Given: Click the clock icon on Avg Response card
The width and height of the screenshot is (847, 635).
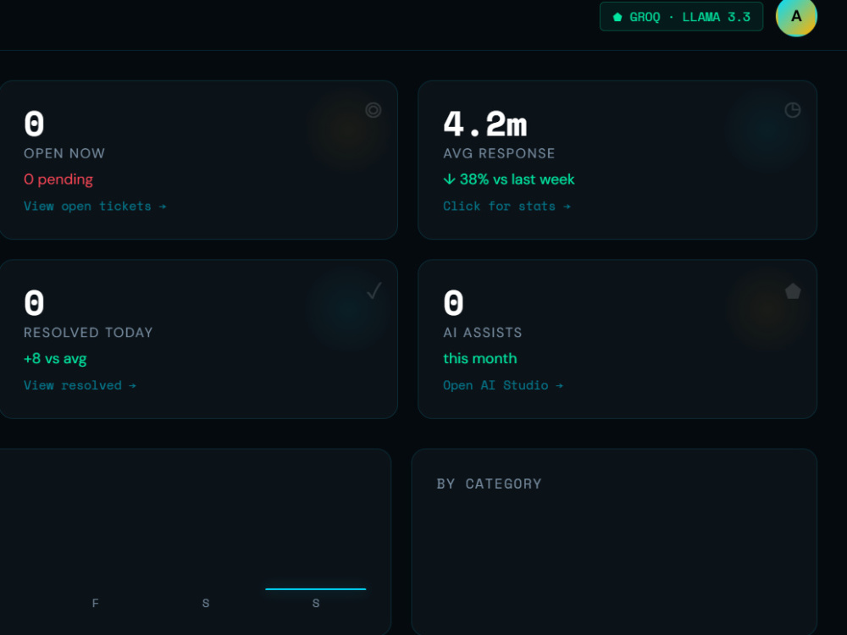Looking at the screenshot, I should click(793, 110).
